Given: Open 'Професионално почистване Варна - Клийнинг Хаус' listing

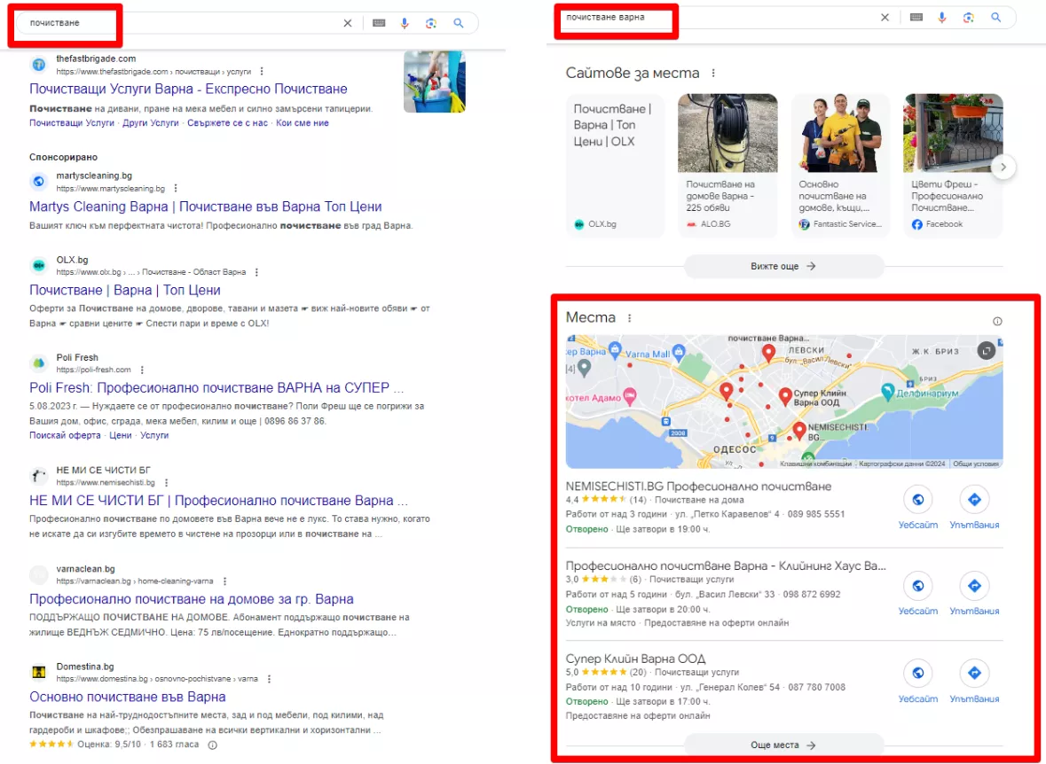Looking at the screenshot, I should pyautogui.click(x=726, y=566).
